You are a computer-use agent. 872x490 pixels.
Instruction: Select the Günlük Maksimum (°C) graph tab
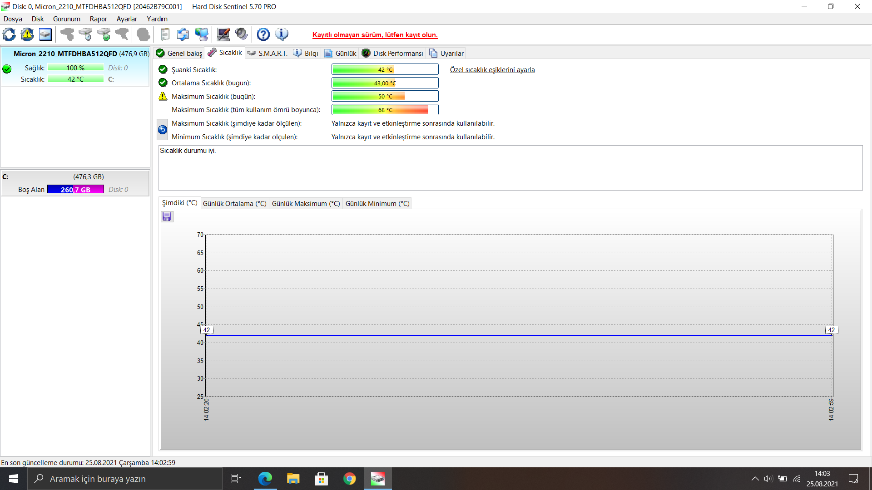click(x=306, y=203)
